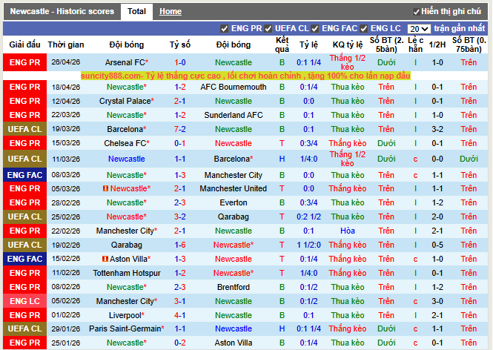
Task: Uncheck the ENG PR filter checkbox
Action: (x=224, y=29)
